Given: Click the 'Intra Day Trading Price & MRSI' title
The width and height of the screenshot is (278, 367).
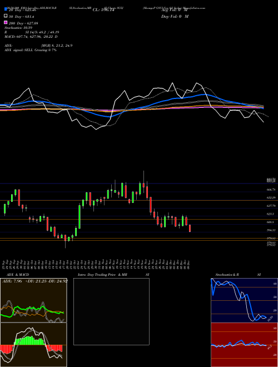Looking at the screenshot, I should (x=113, y=275).
